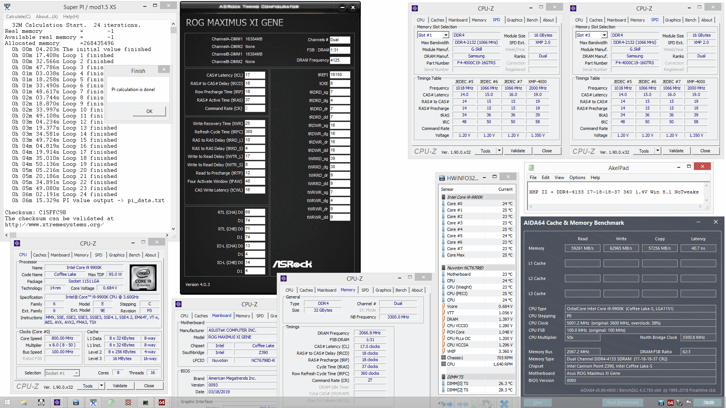726x408 pixels.
Task: Open the Socket #1 selection dropdown
Action: click(x=76, y=373)
